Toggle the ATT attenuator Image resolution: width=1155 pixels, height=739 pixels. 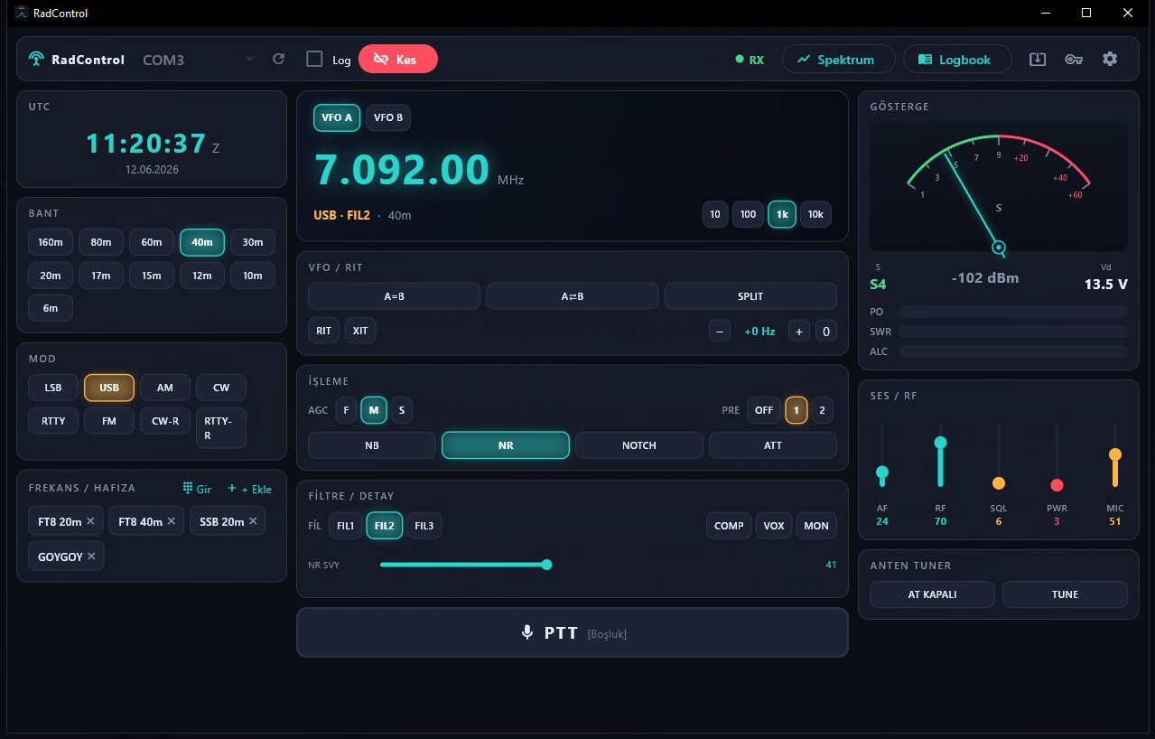click(x=773, y=445)
